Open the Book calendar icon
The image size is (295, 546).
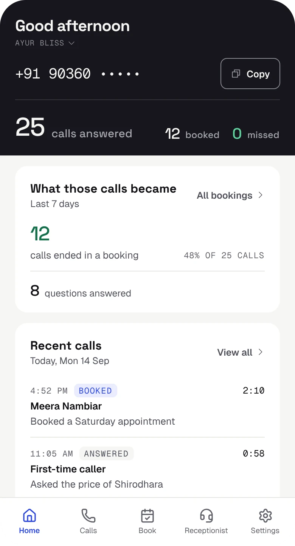[147, 516]
